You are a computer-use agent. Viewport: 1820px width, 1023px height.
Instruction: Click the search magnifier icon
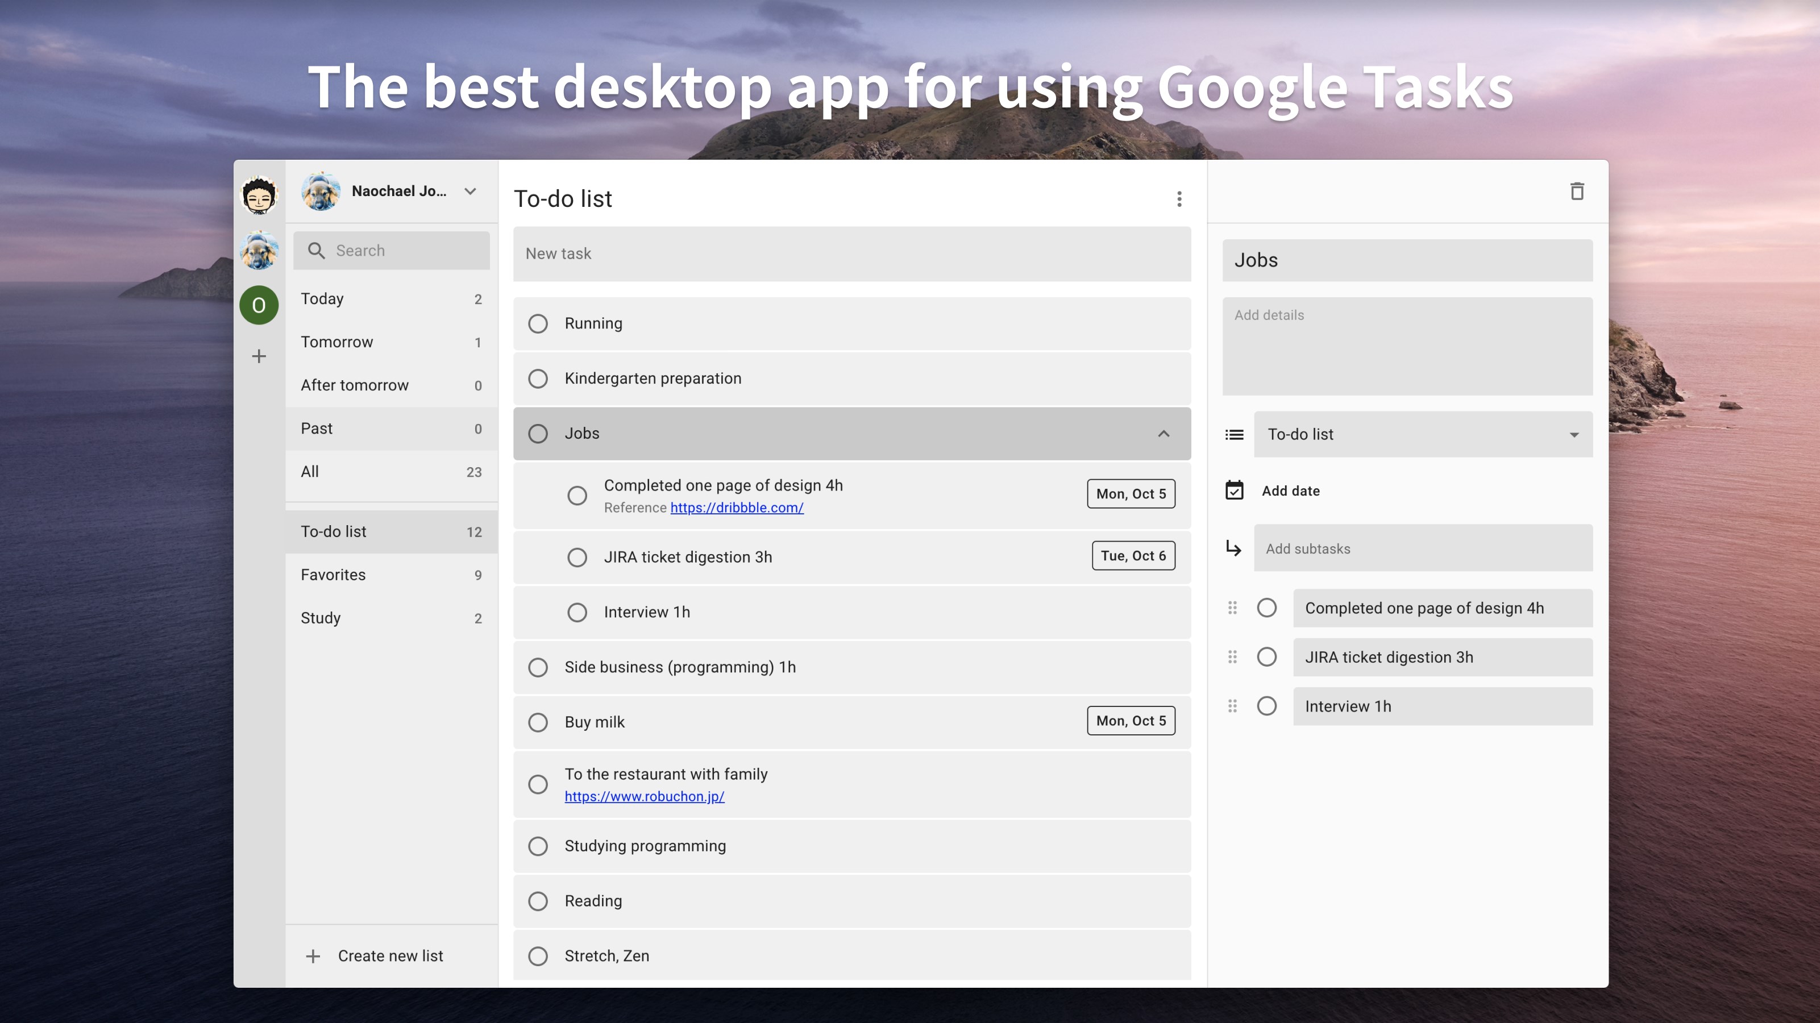pos(317,251)
